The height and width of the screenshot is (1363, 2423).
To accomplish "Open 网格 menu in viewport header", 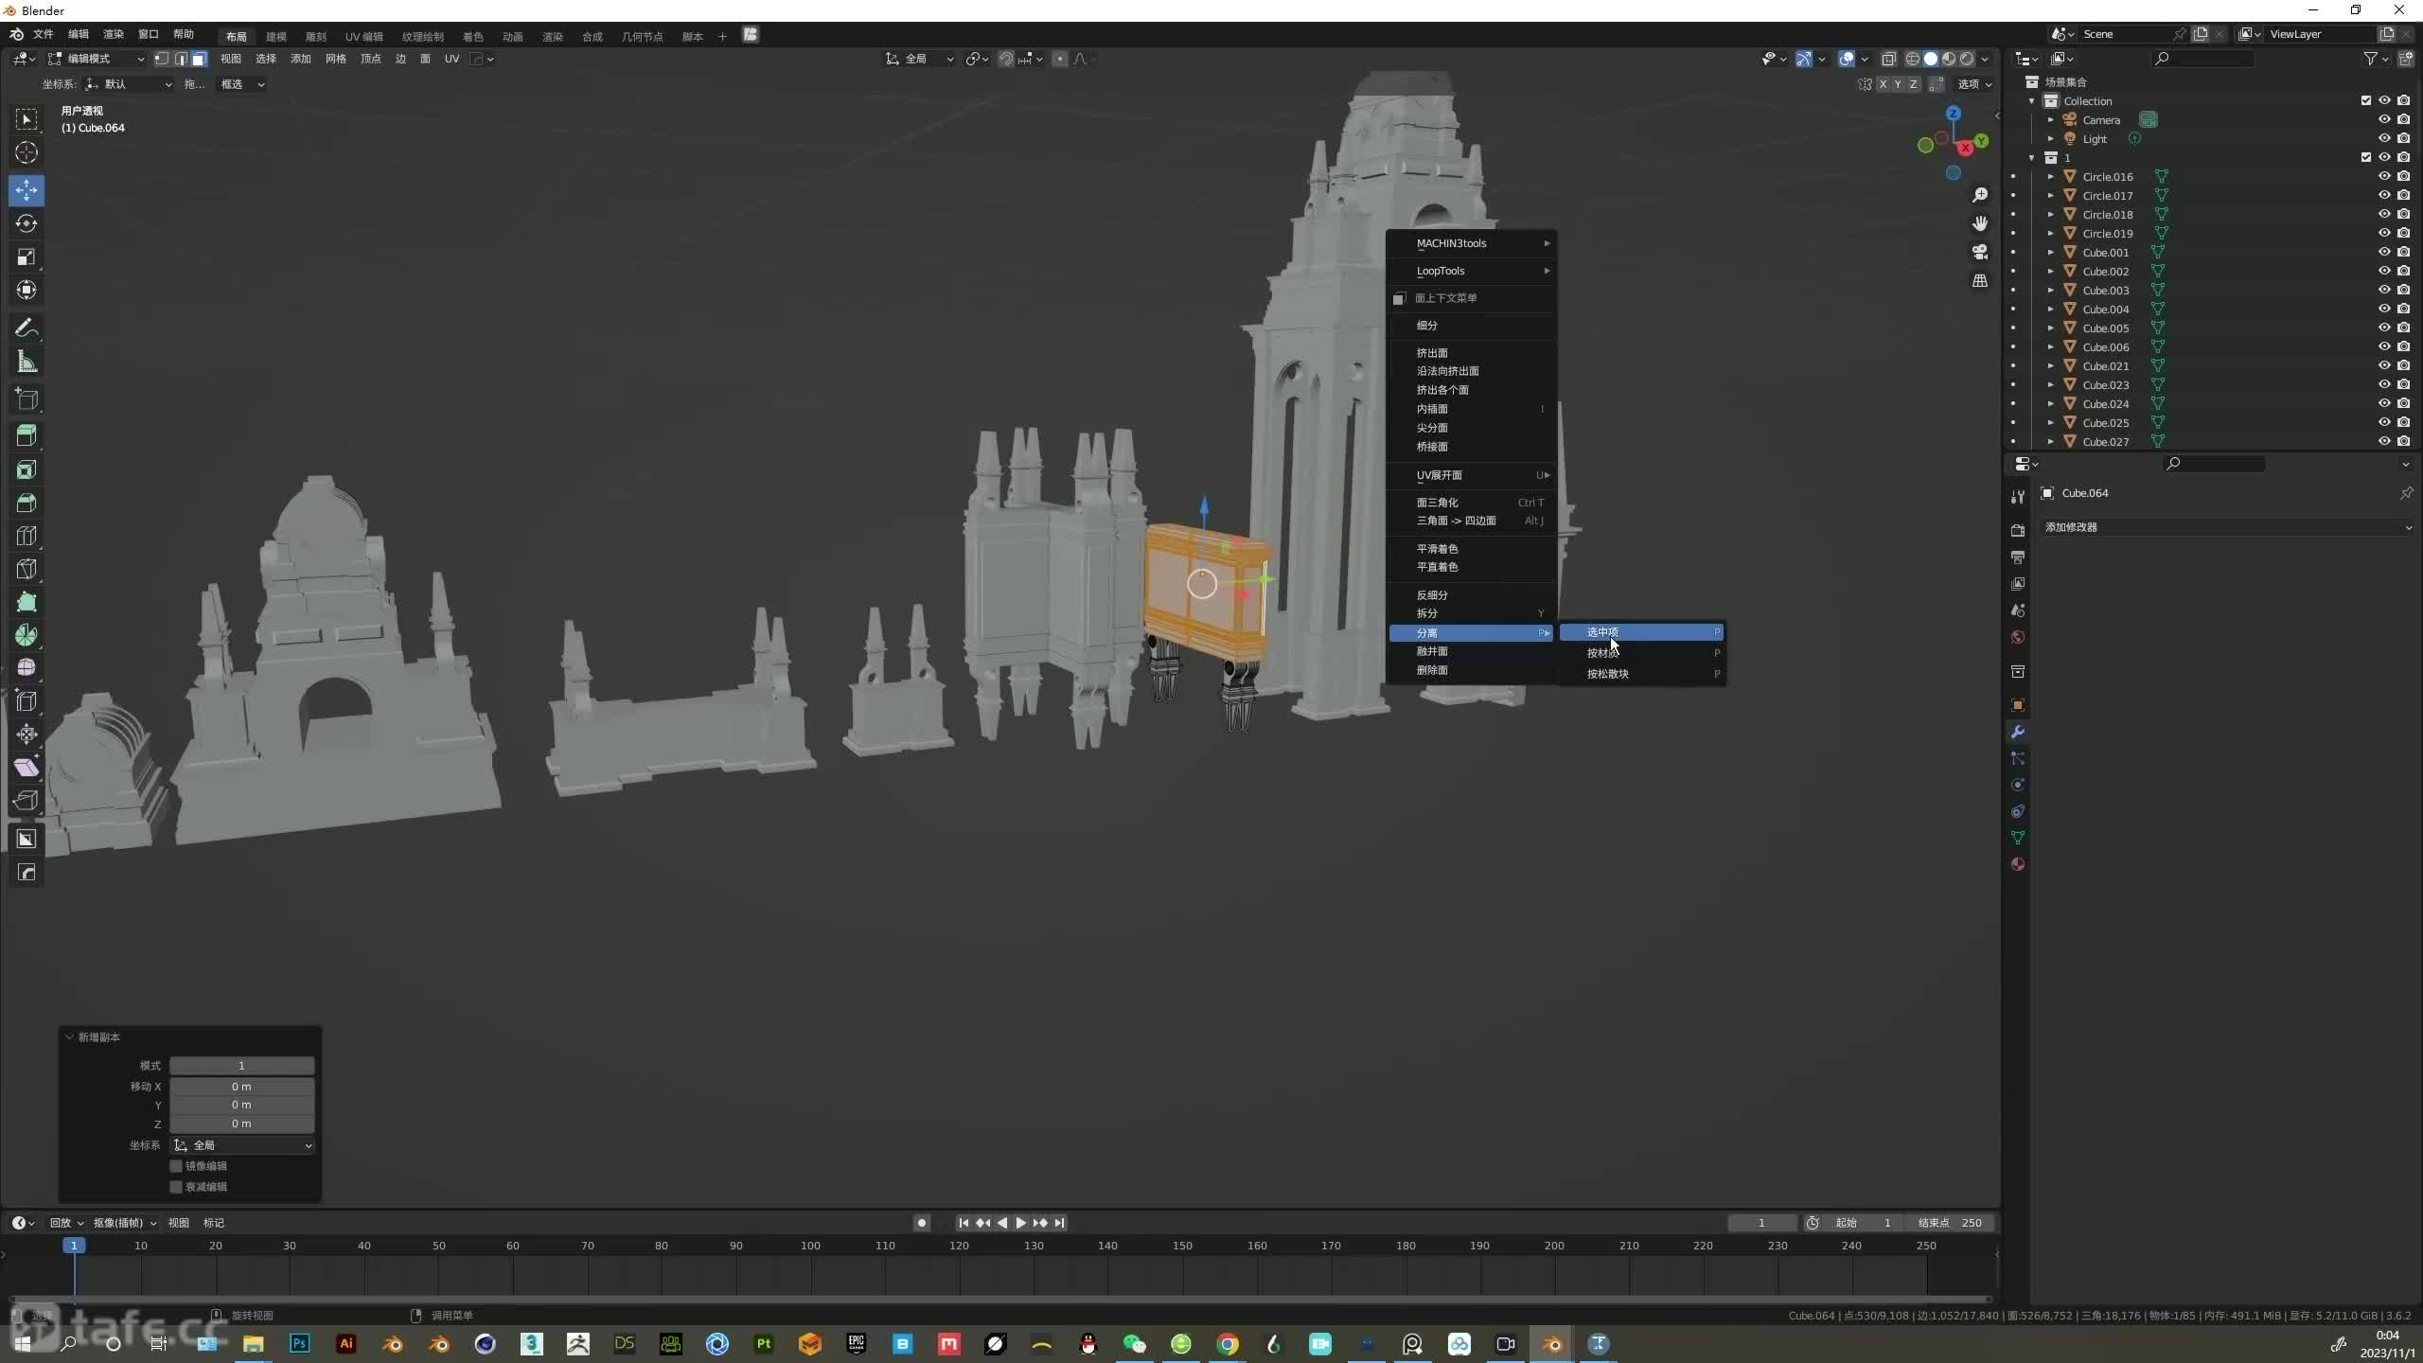I will pyautogui.click(x=336, y=59).
